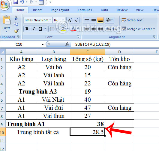Open the Clipboard dialog launcher
The width and height of the screenshot is (159, 151).
click(x=19, y=37)
